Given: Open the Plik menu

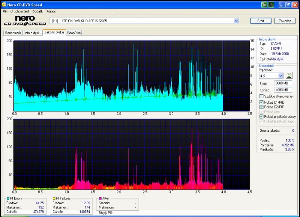Looking at the screenshot, I should coord(5,11).
